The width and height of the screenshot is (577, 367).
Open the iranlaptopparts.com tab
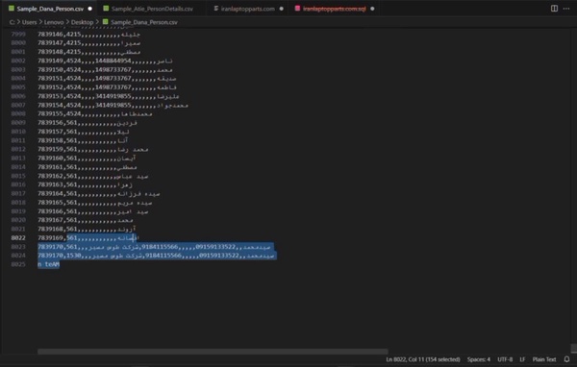248,9
